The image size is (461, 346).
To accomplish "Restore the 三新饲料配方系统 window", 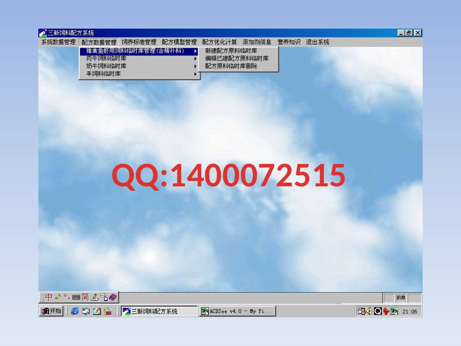I will click(x=409, y=33).
